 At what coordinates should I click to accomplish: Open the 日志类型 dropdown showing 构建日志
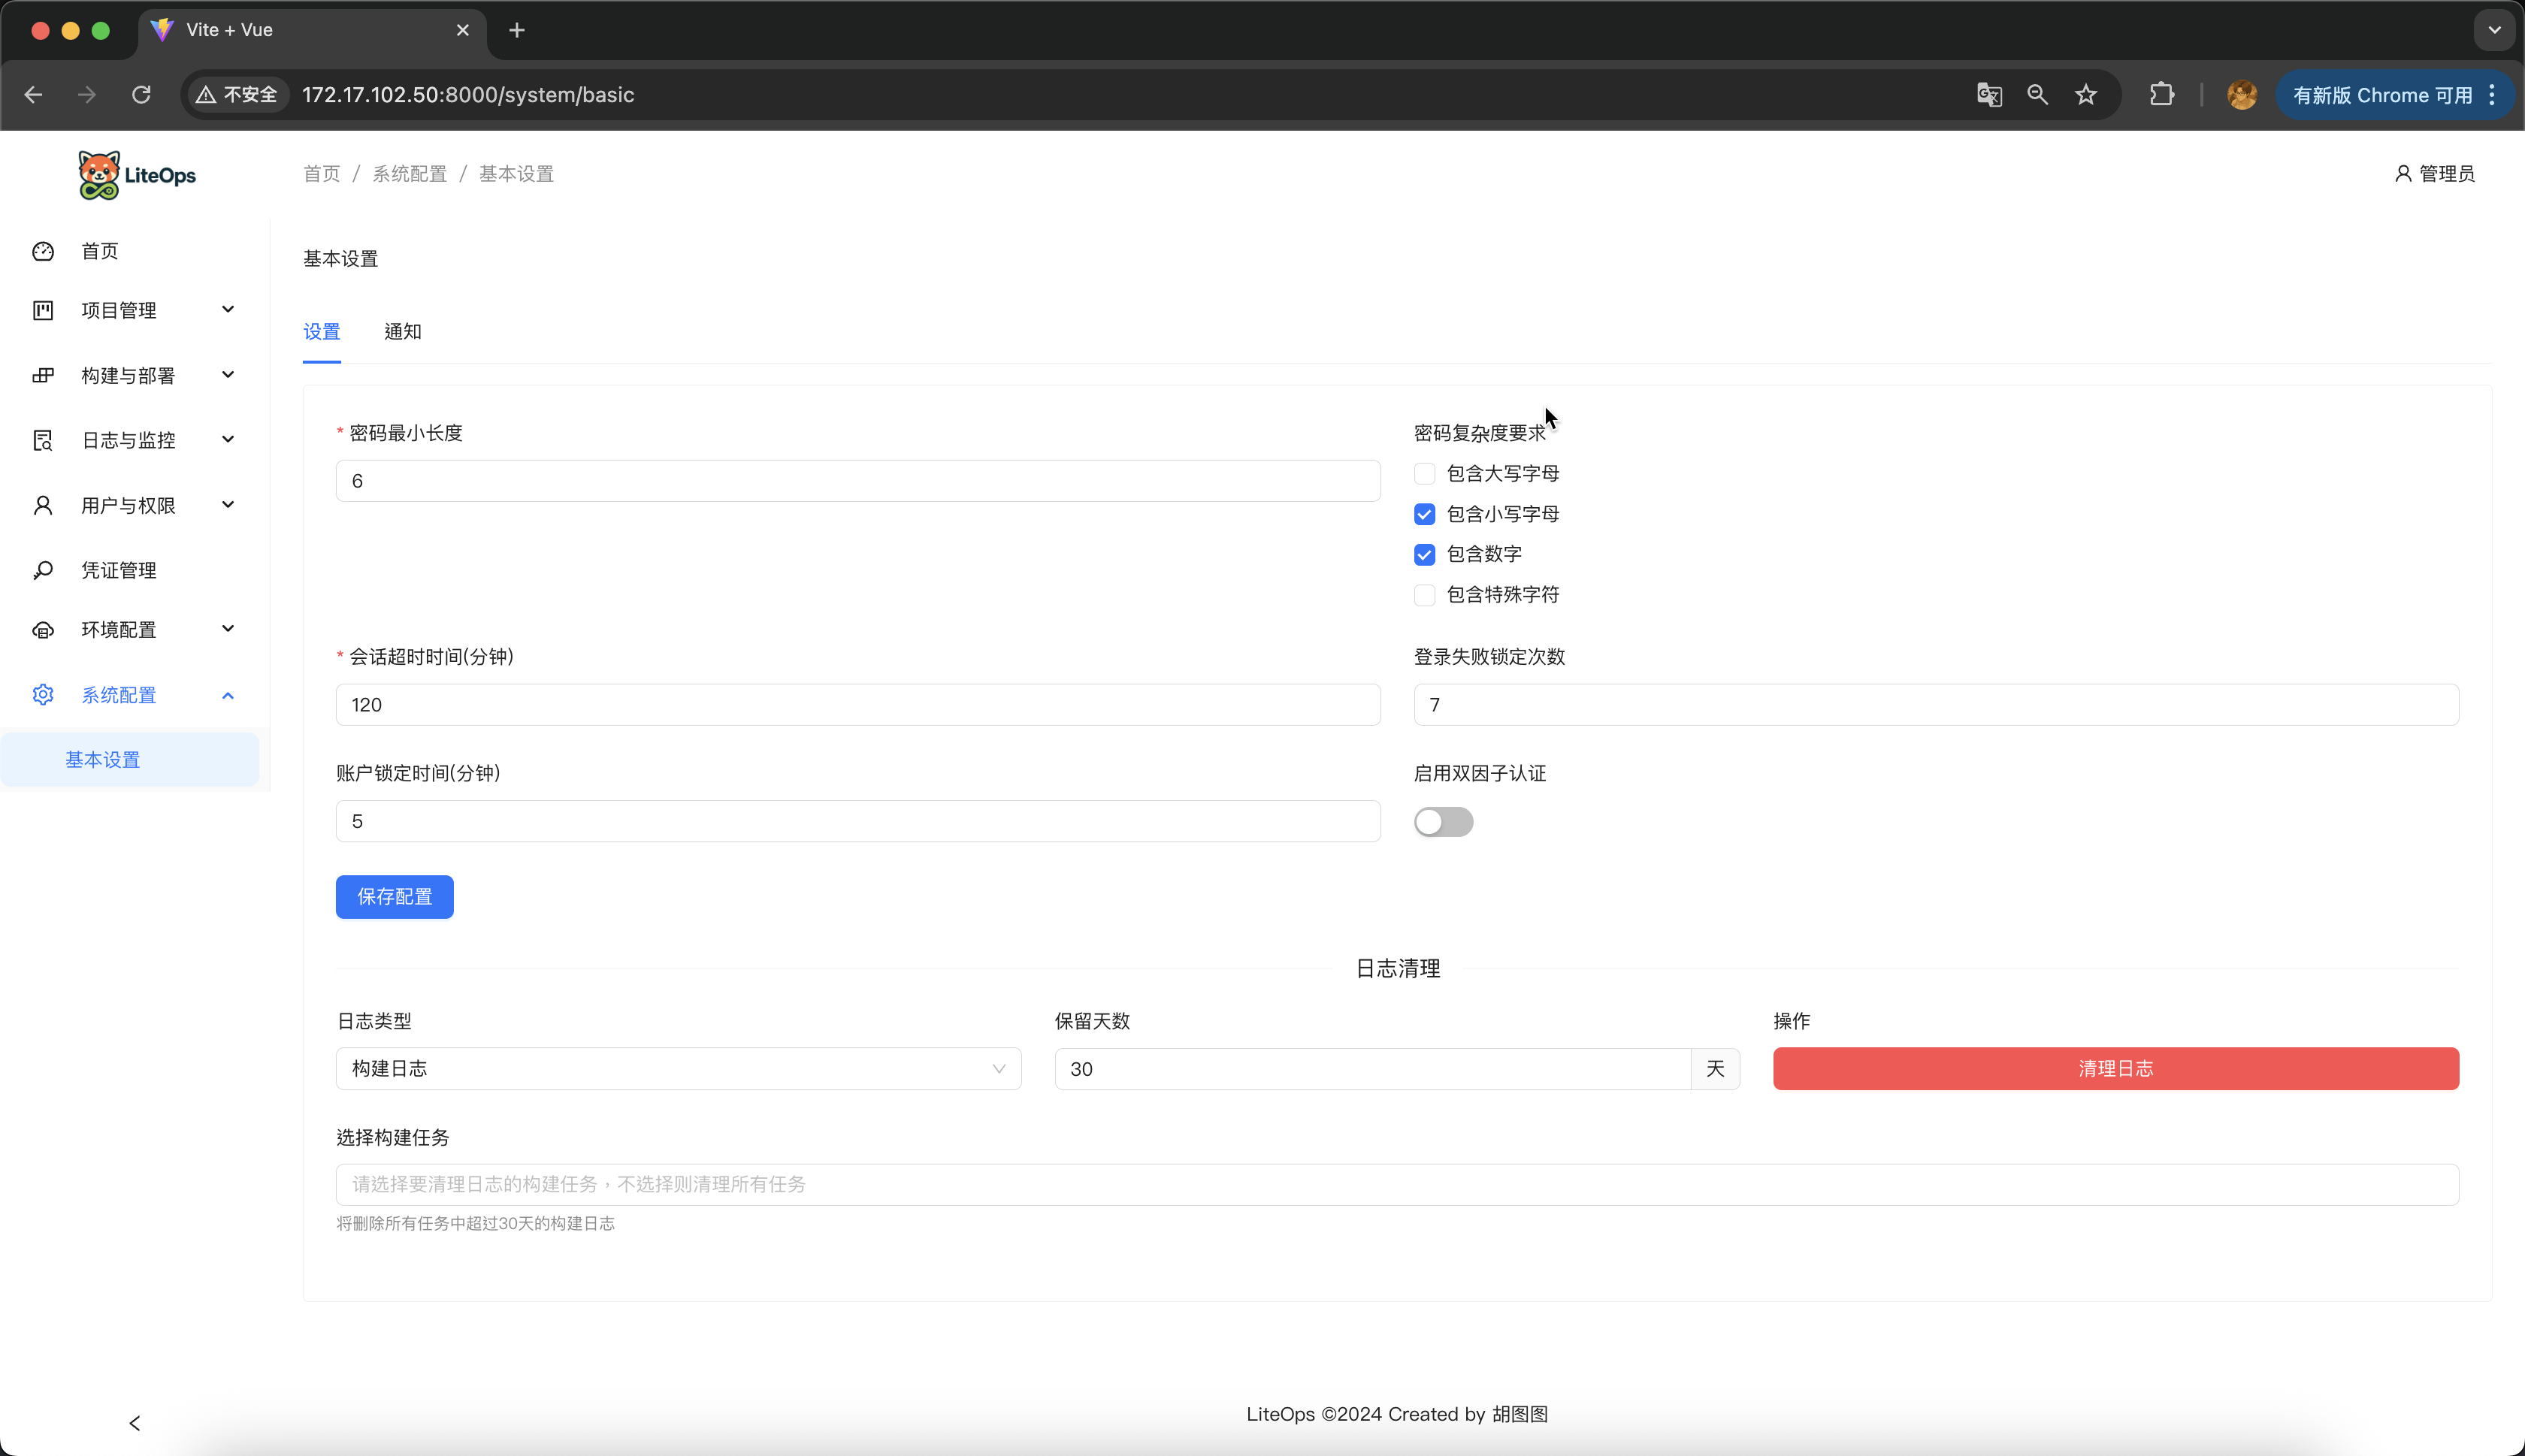pyautogui.click(x=678, y=1069)
